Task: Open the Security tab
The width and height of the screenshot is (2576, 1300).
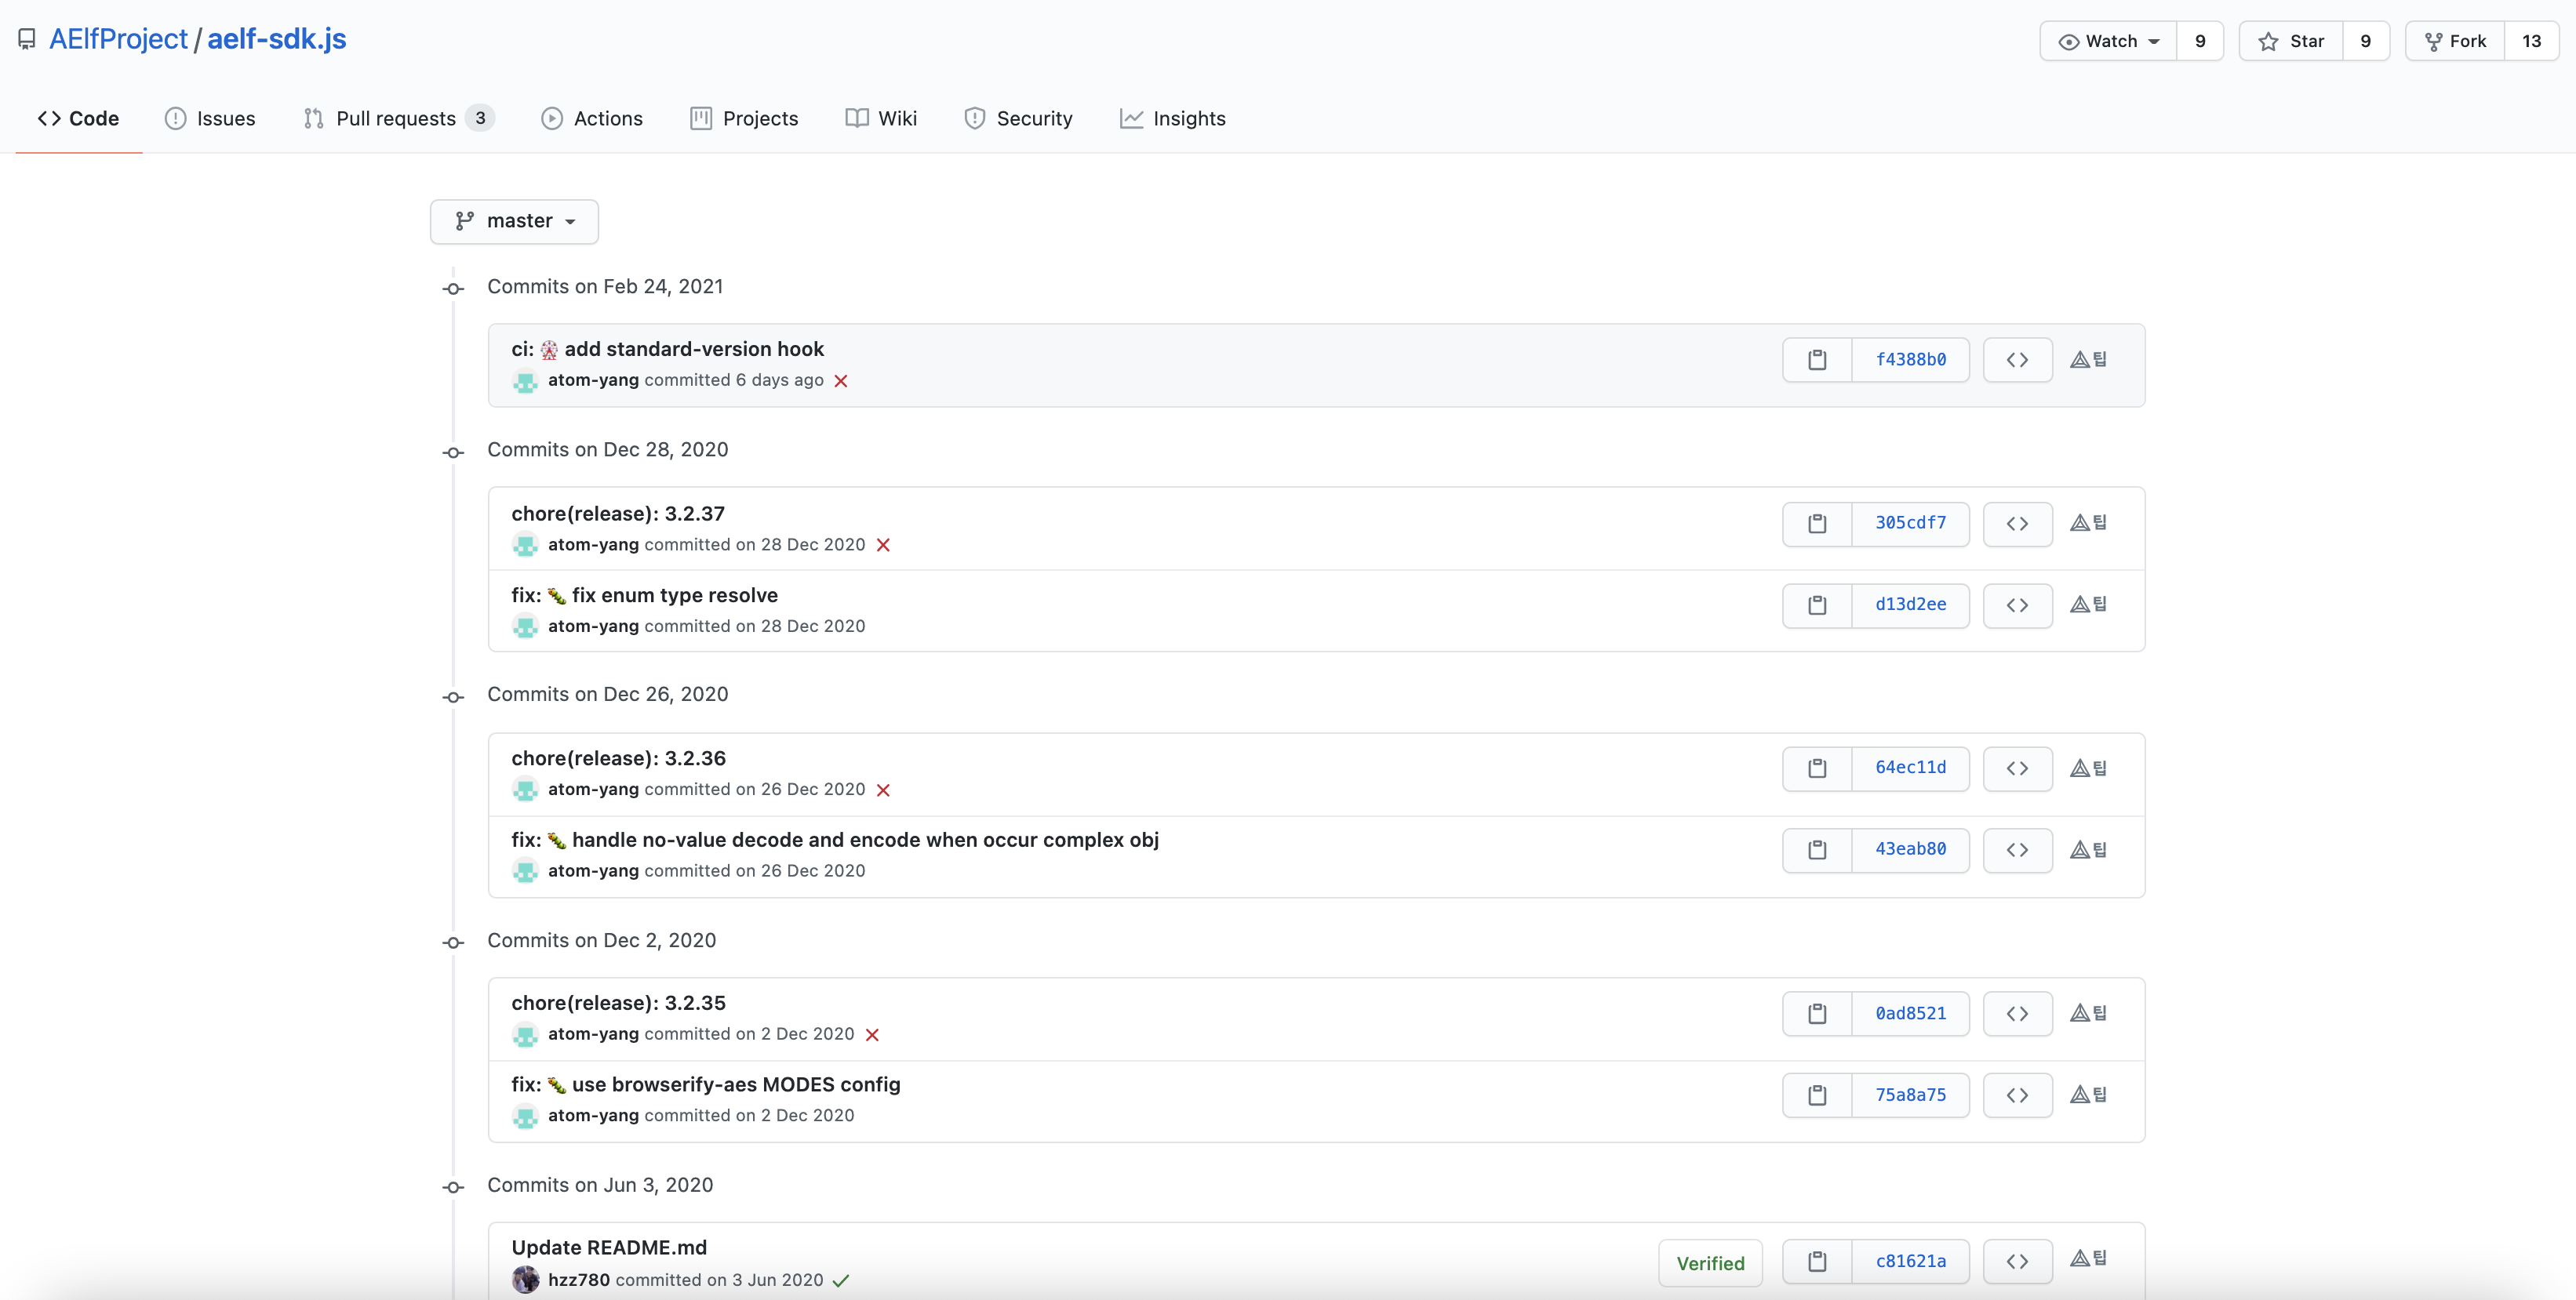Action: 1018,118
